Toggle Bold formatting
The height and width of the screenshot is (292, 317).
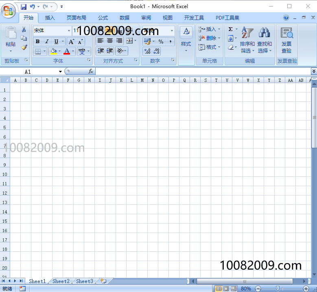(37, 42)
